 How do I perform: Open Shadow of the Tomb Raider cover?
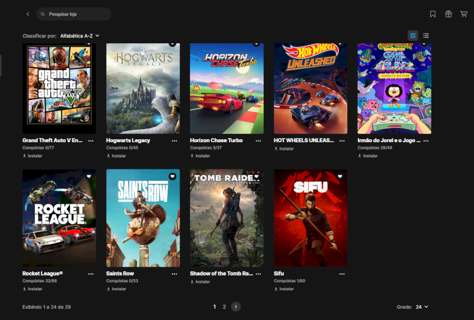[227, 218]
